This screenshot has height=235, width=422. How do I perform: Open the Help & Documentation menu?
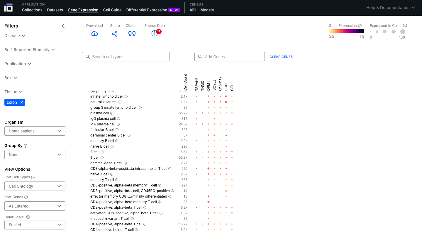pyautogui.click(x=391, y=8)
